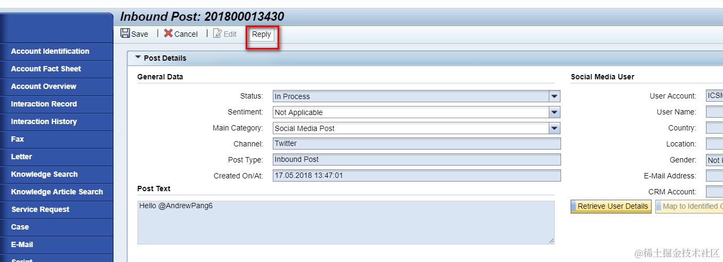Click the User Name field
The height and width of the screenshot is (262, 723).
tap(714, 112)
